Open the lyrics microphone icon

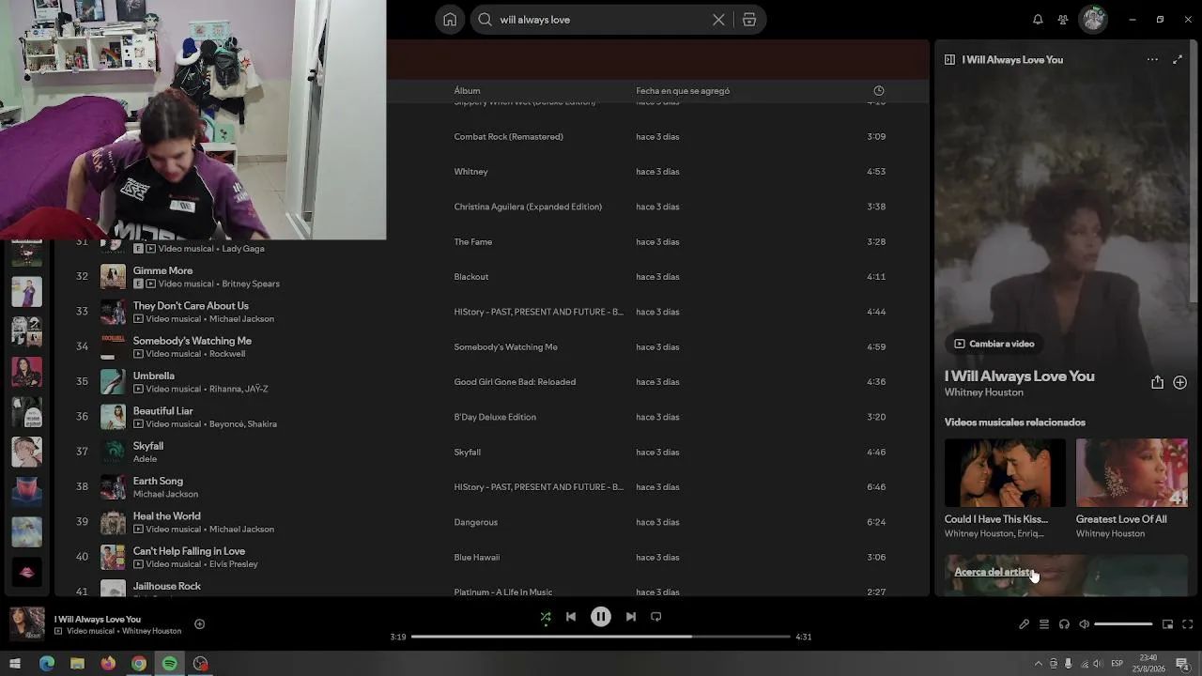(x=1025, y=624)
